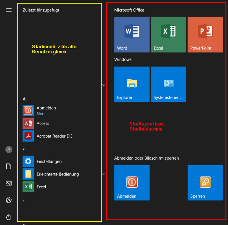228x225 pixels.
Task: Click the Sperren tile
Action: pyautogui.click(x=205, y=183)
